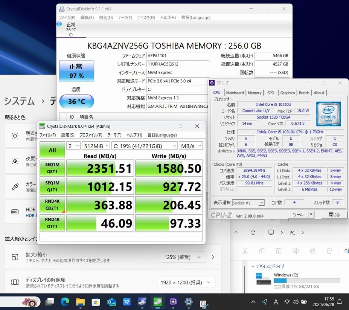Image resolution: width=349 pixels, height=310 pixels.
Task: Start the RND4K Q32T1 benchmark
Action: [52, 205]
